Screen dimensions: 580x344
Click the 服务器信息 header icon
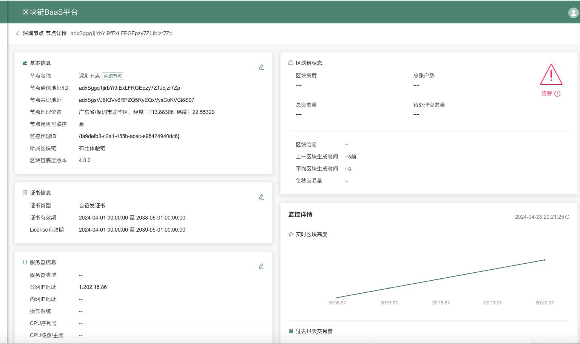(25, 262)
